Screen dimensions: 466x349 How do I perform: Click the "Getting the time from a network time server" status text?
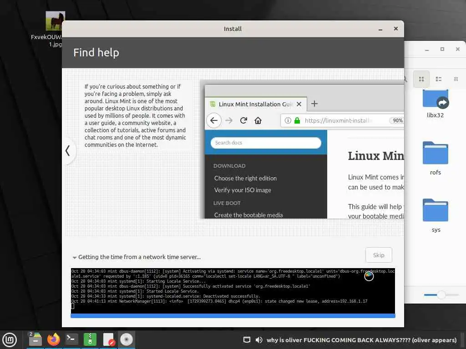click(139, 257)
